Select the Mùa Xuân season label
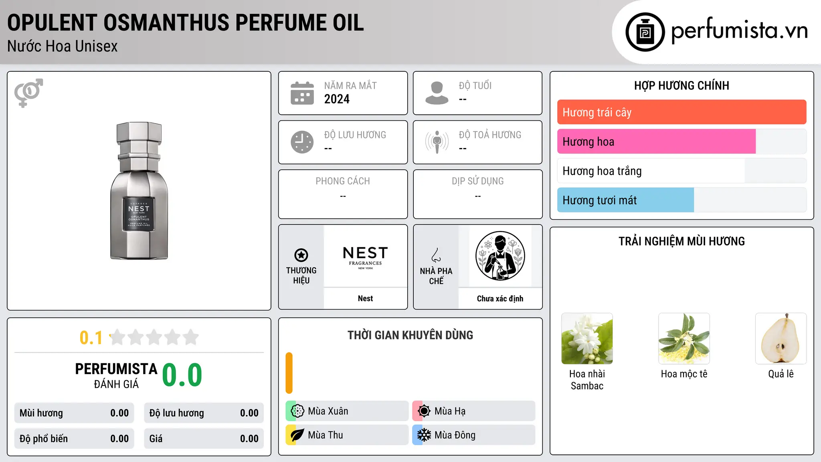The height and width of the screenshot is (462, 821). click(328, 411)
